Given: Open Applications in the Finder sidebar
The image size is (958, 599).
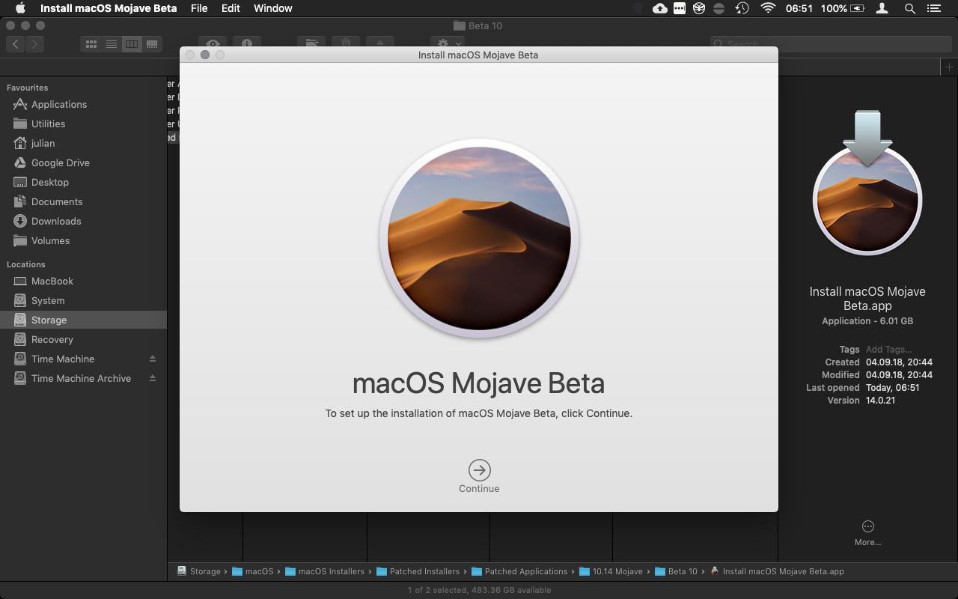Looking at the screenshot, I should coord(83,104).
